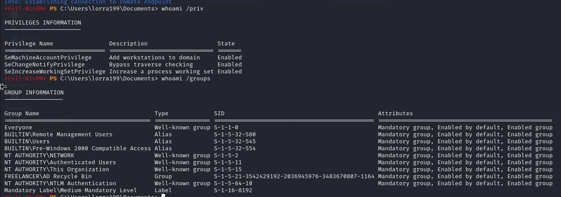Viewport: 561px width, 197px height.
Task: Click the 'Attributes' column header
Action: [x=395, y=114]
